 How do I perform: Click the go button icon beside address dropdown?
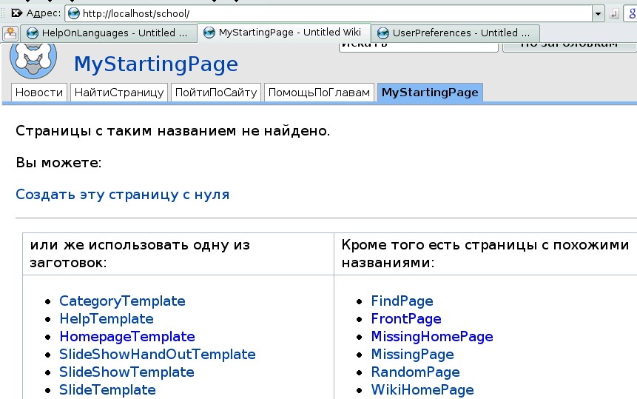point(614,13)
